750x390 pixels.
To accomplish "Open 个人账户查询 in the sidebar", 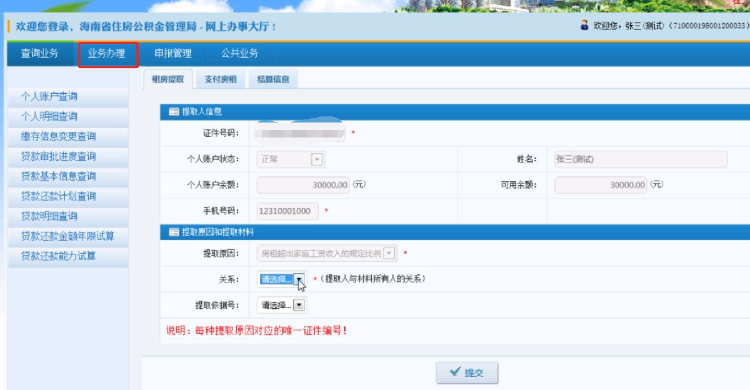I will tap(50, 97).
